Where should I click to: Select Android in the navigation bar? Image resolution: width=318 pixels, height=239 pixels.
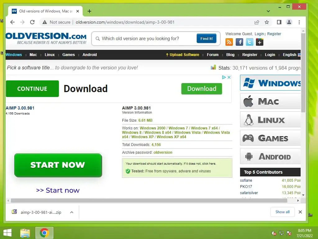click(x=90, y=55)
